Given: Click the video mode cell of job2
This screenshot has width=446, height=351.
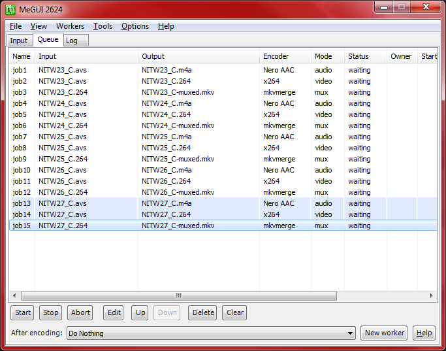Looking at the screenshot, I should coord(323,81).
